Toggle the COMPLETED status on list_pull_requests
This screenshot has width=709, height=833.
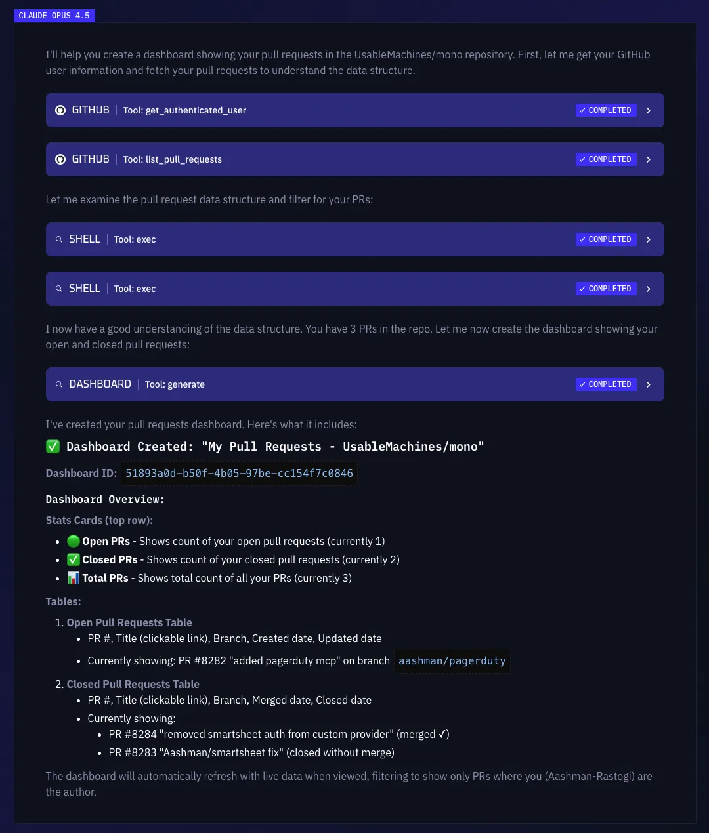pos(605,159)
